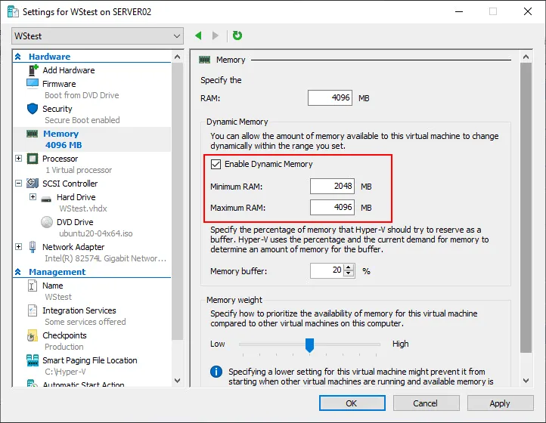Image resolution: width=546 pixels, height=423 pixels.
Task: Click the green back navigation arrow
Action: click(x=198, y=36)
